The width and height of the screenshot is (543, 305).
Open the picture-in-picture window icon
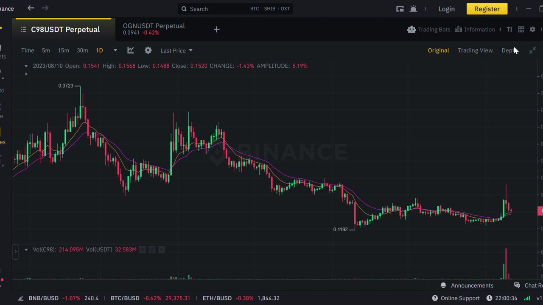pyautogui.click(x=400, y=8)
